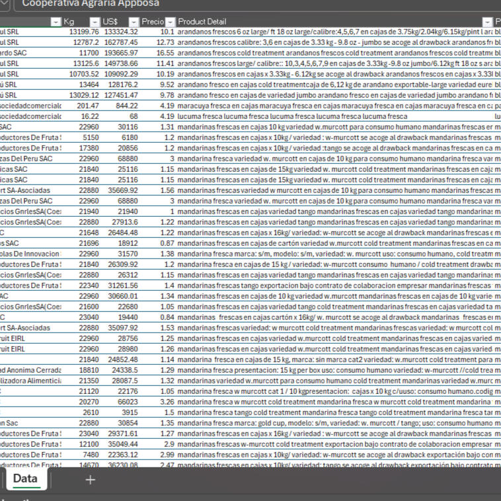The width and height of the screenshot is (501, 501).
Task: Open the Product Detail column filter dropdown
Action: coord(487,22)
